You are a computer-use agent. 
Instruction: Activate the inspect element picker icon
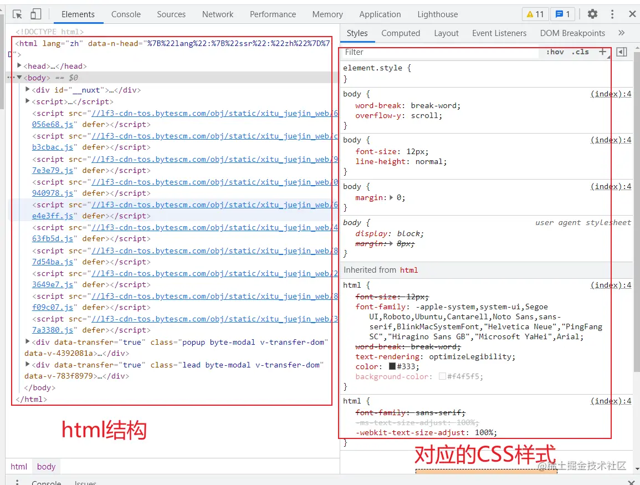pyautogui.click(x=17, y=14)
